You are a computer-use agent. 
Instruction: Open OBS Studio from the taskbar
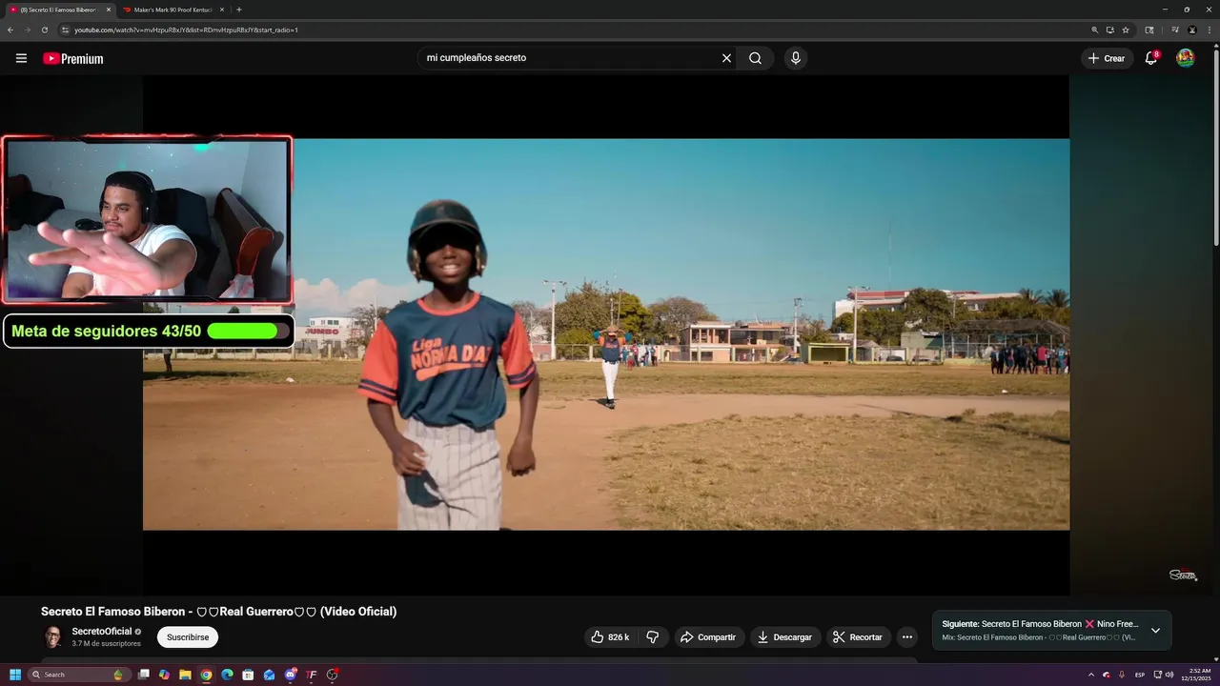pyautogui.click(x=332, y=675)
